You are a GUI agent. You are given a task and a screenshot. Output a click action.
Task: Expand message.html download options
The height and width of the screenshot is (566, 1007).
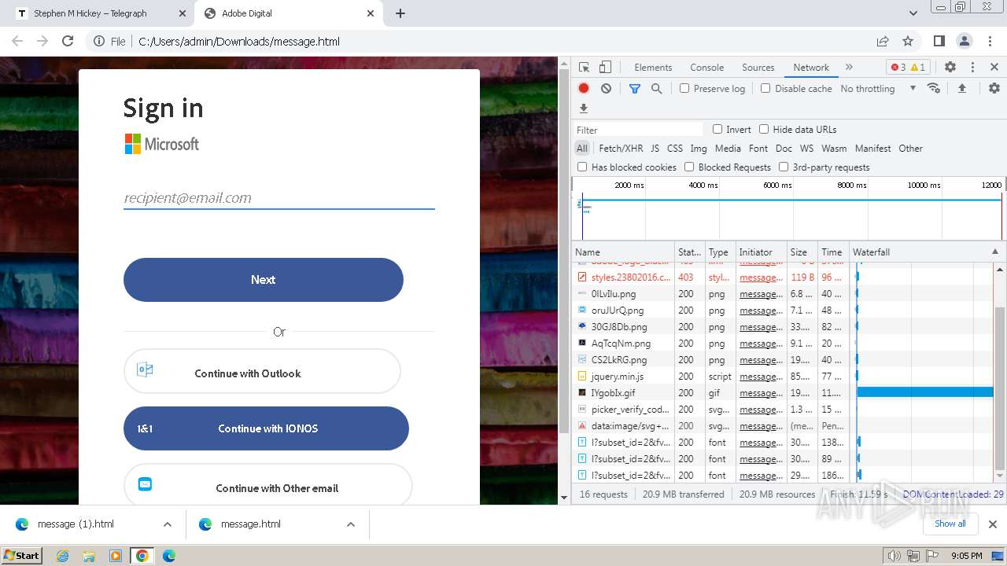(x=351, y=524)
